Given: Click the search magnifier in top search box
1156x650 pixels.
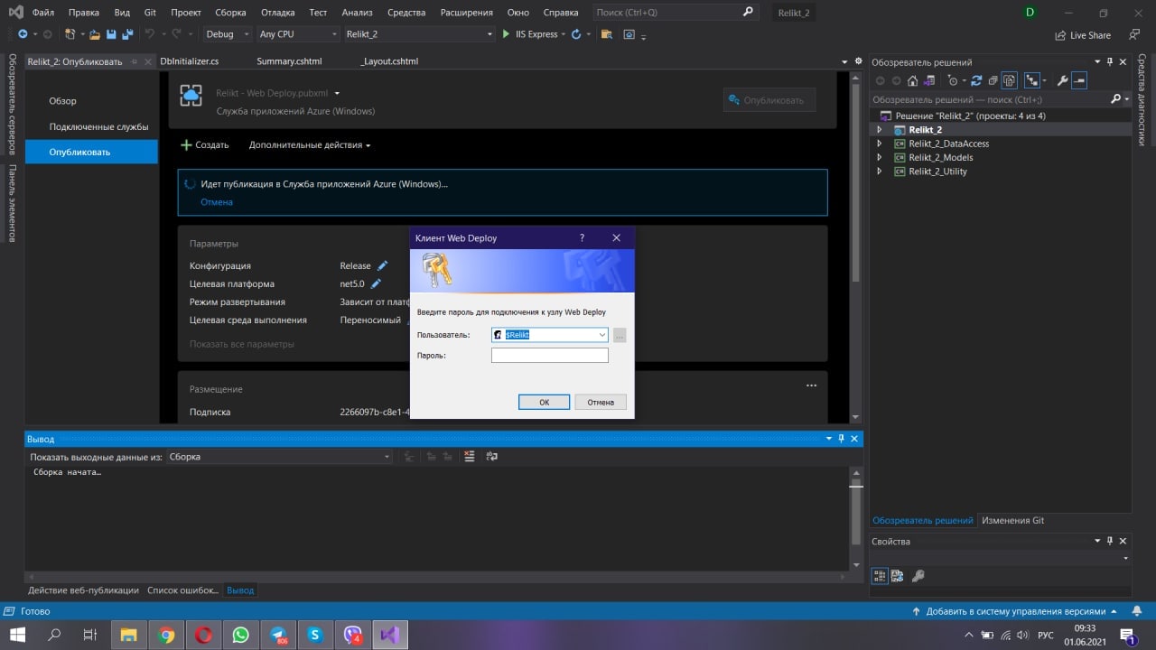Looking at the screenshot, I should coord(748,13).
